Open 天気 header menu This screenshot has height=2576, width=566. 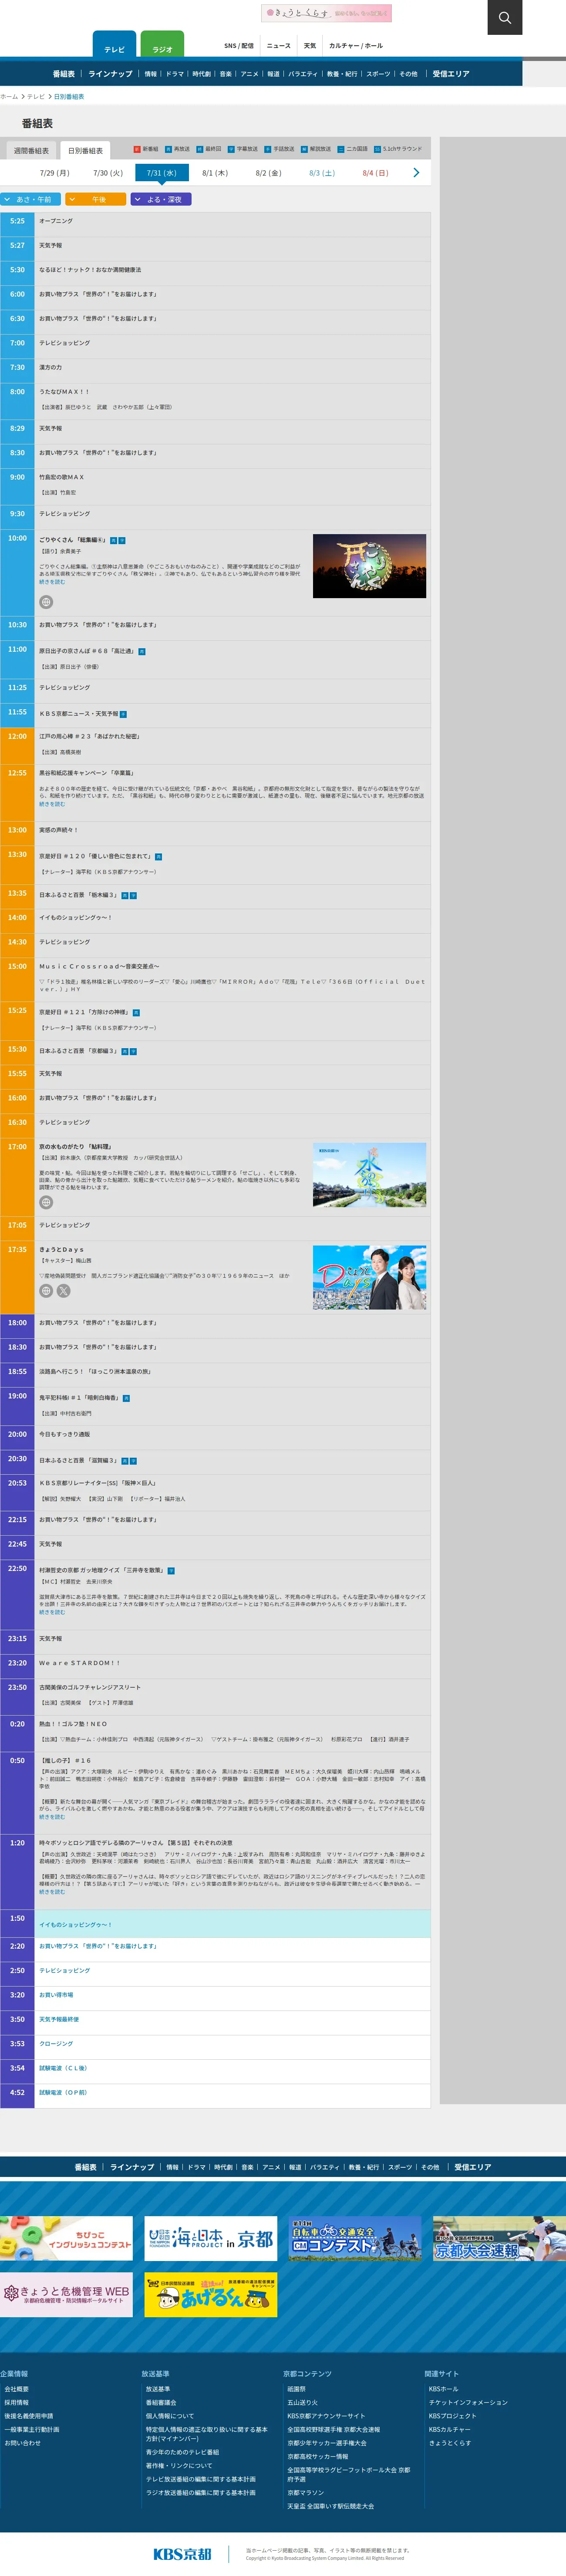click(x=310, y=46)
